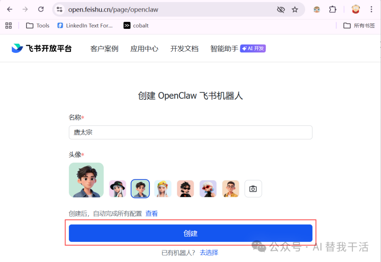Open the Extensions puzzle-piece menu
Image resolution: width=381 pixels, height=262 pixels.
[x=333, y=10]
